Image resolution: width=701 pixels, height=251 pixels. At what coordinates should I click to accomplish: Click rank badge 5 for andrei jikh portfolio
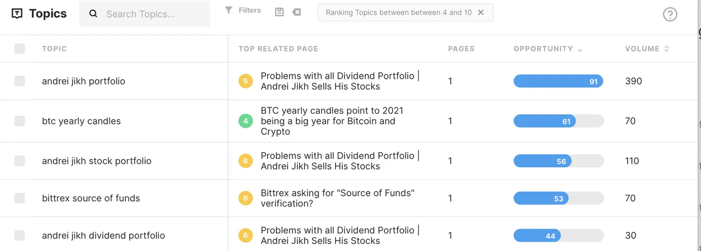[x=245, y=81]
